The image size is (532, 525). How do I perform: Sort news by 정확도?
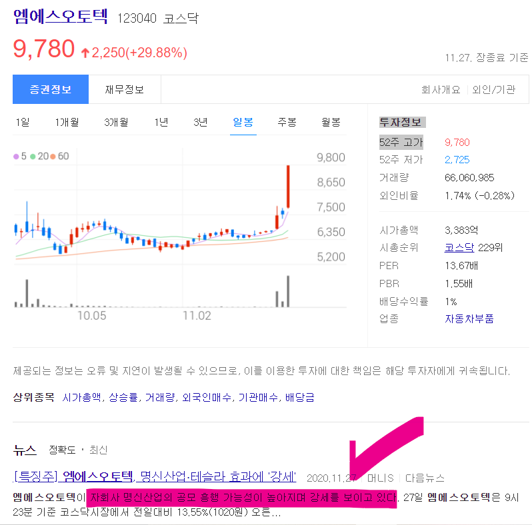pos(62,450)
